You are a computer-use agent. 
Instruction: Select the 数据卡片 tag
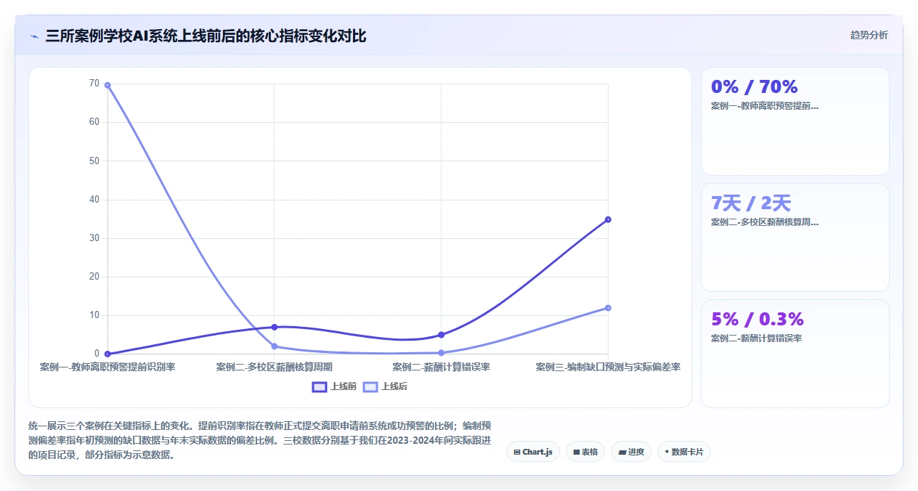pos(684,452)
